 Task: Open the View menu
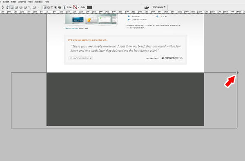31,2
